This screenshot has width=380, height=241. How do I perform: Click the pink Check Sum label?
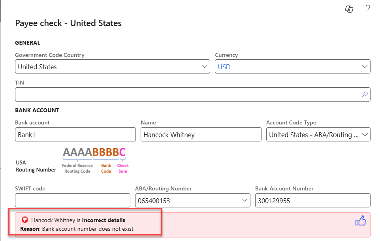(x=123, y=168)
